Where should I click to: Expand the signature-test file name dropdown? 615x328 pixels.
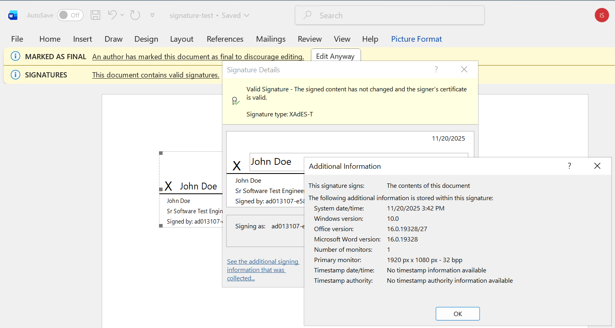[x=246, y=15]
